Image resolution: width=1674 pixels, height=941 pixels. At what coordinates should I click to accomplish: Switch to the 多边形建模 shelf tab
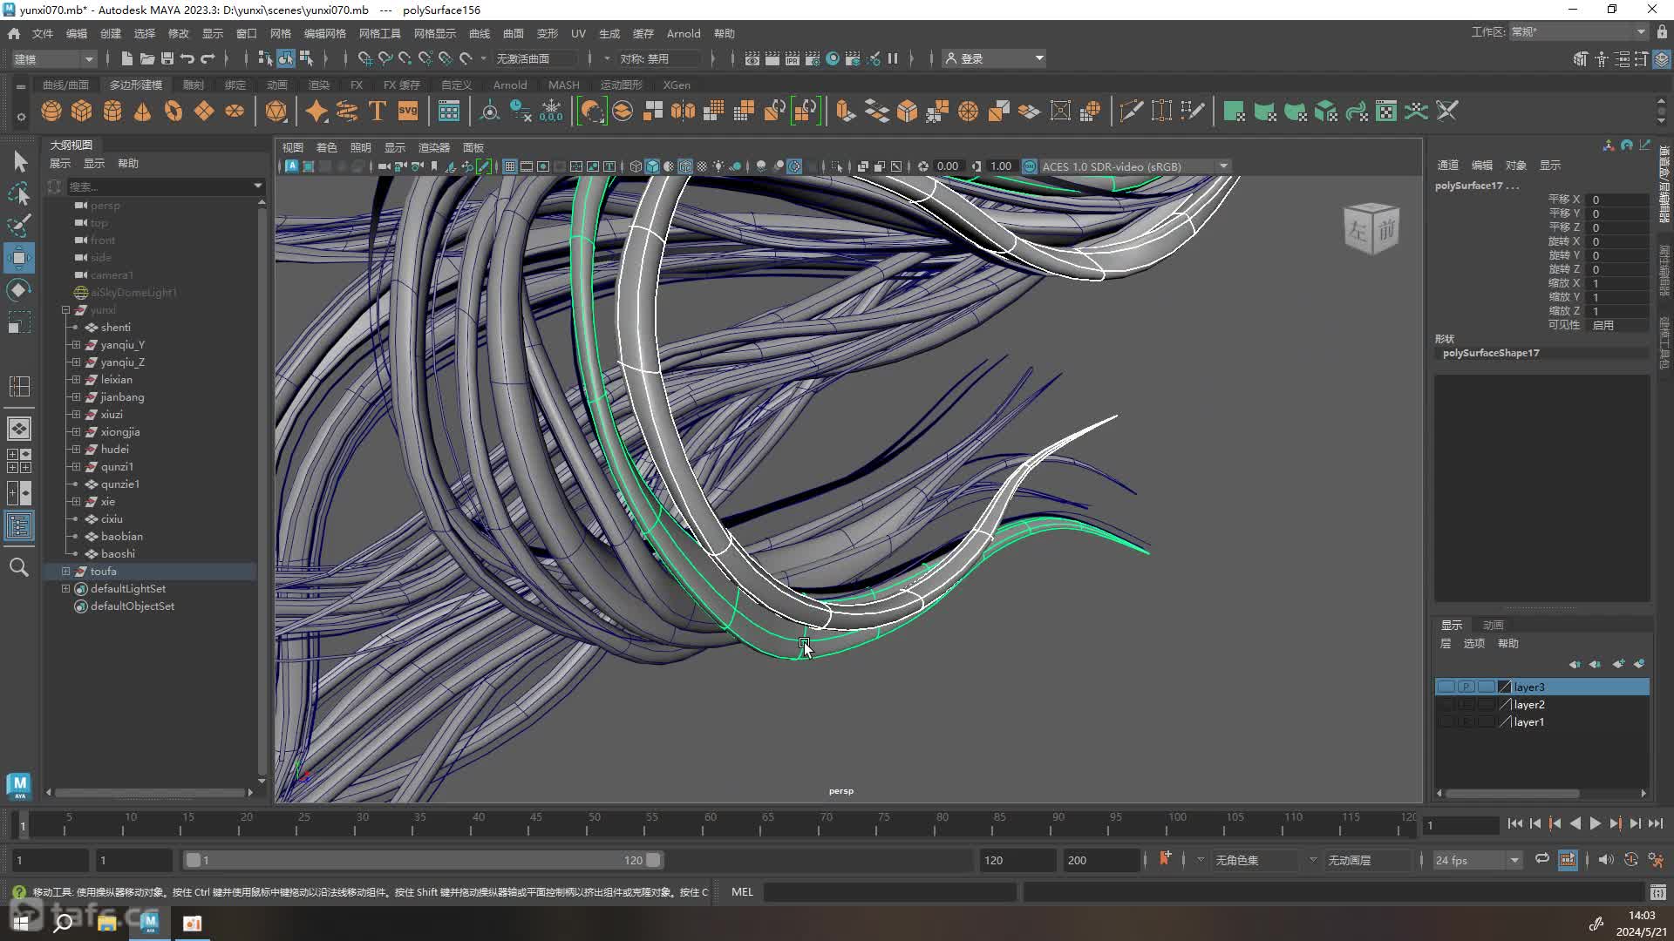click(136, 85)
